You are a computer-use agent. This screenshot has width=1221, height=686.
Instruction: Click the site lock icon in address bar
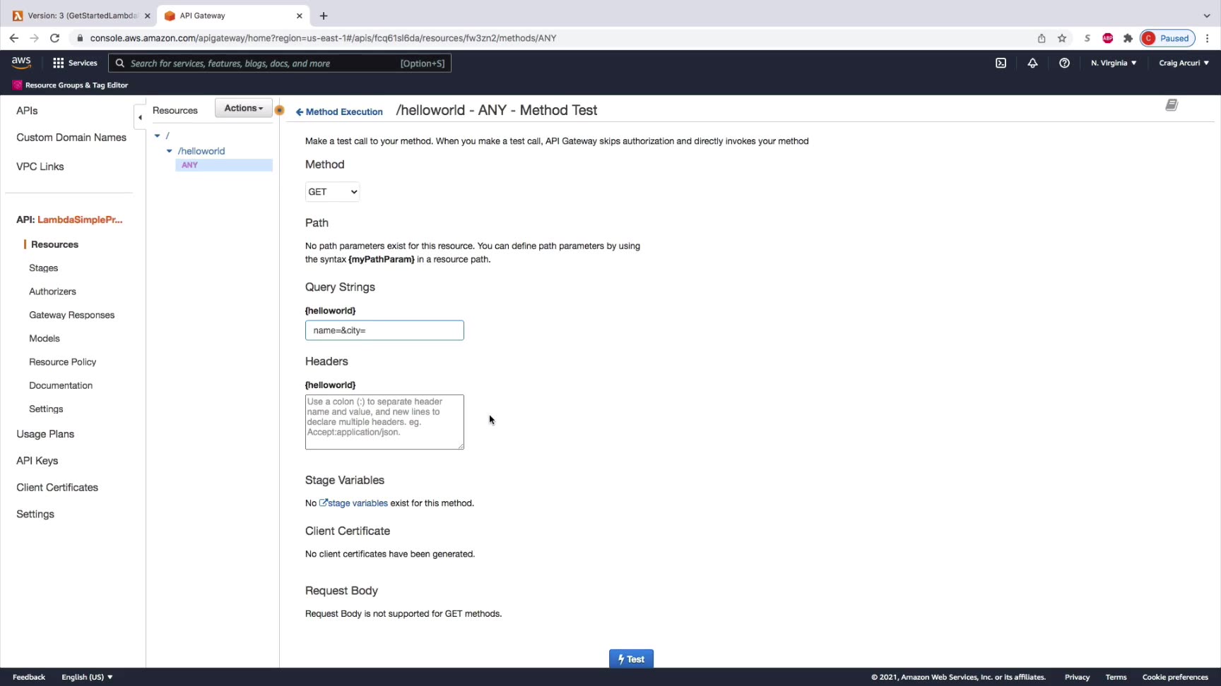tap(80, 38)
